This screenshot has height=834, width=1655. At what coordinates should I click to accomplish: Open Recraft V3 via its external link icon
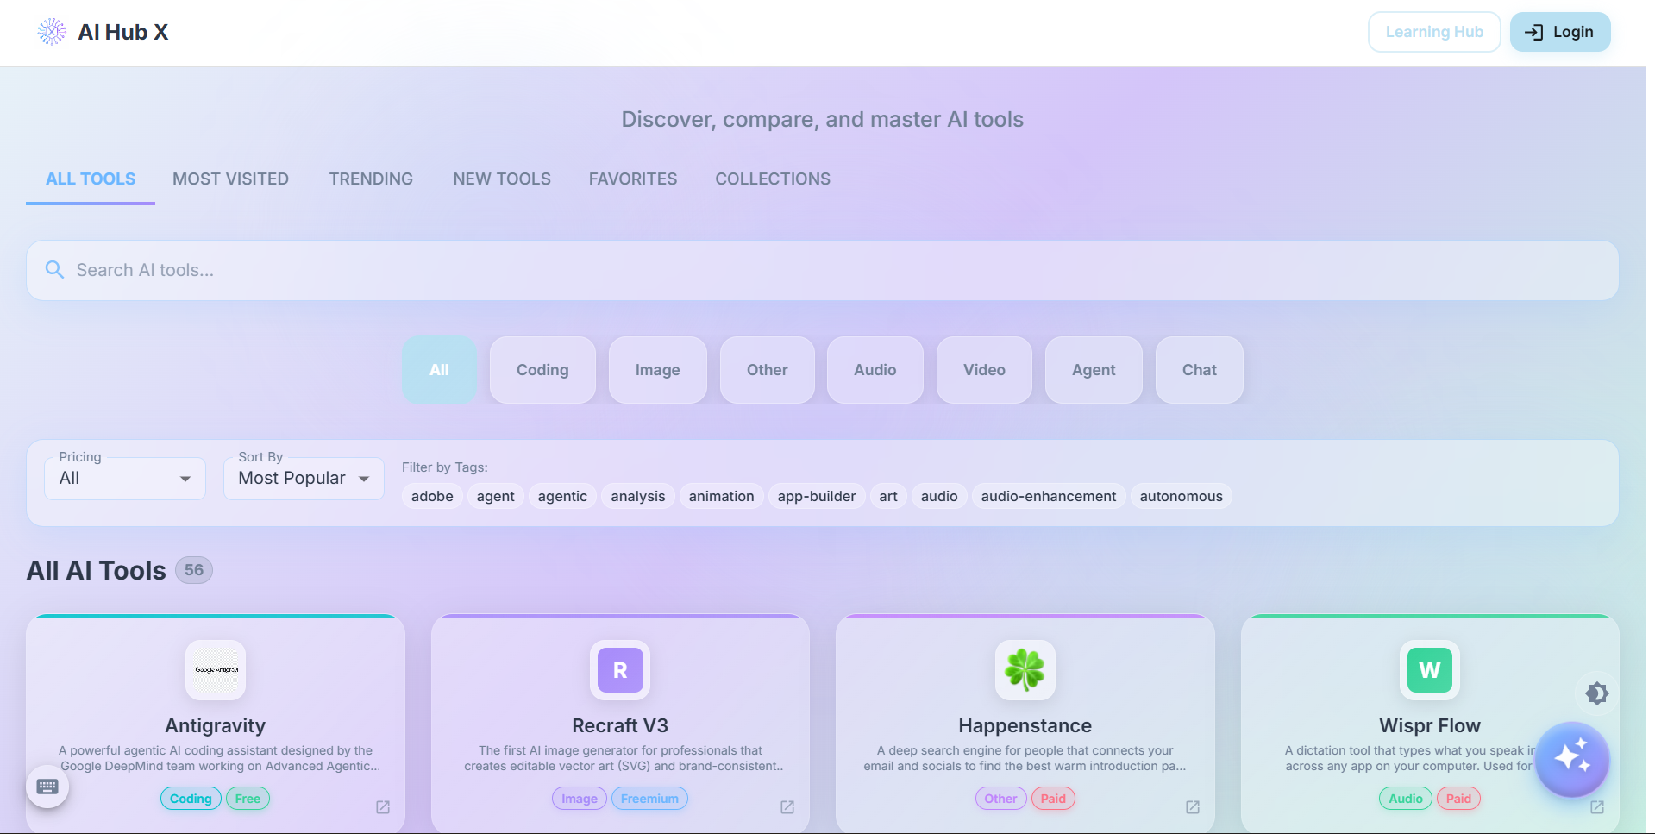click(787, 807)
